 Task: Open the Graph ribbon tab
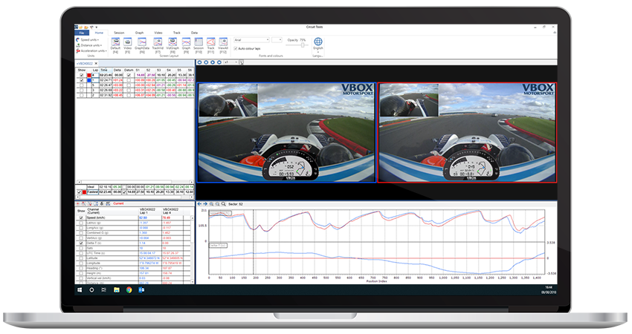pos(139,33)
